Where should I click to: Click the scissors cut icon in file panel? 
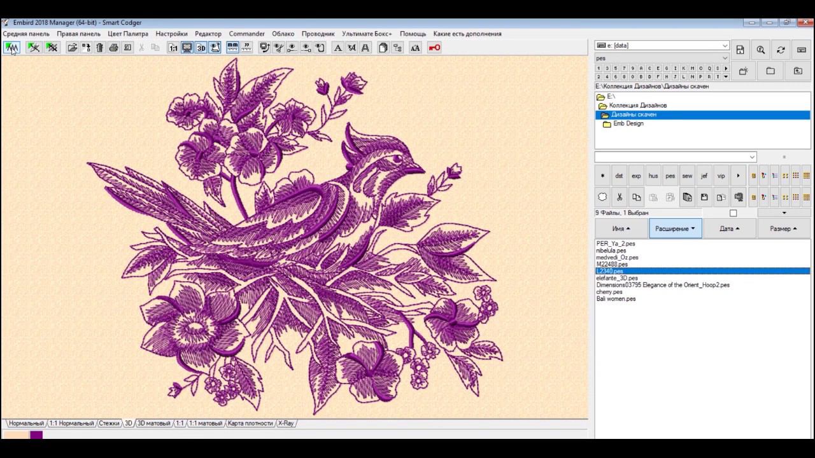(x=619, y=197)
